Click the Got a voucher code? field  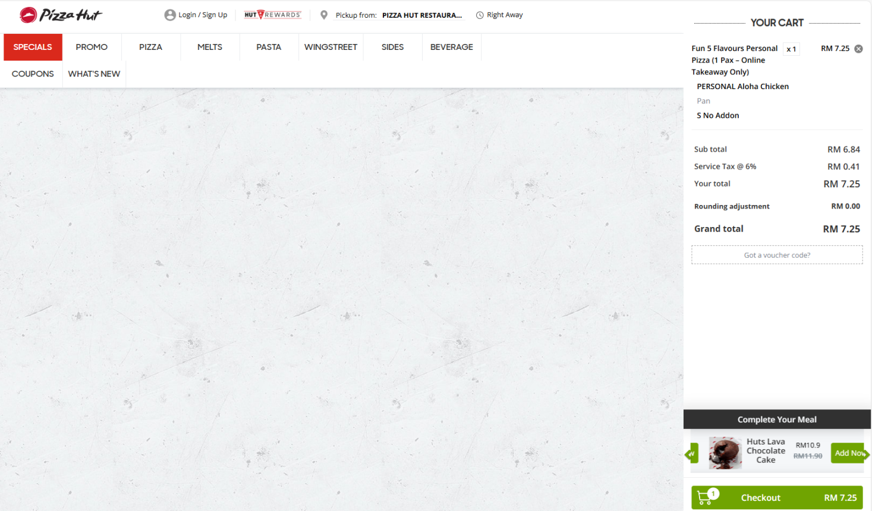coord(777,255)
